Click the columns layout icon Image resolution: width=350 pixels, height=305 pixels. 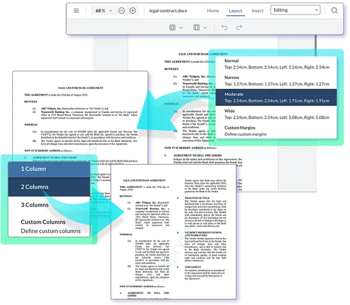pos(197,27)
